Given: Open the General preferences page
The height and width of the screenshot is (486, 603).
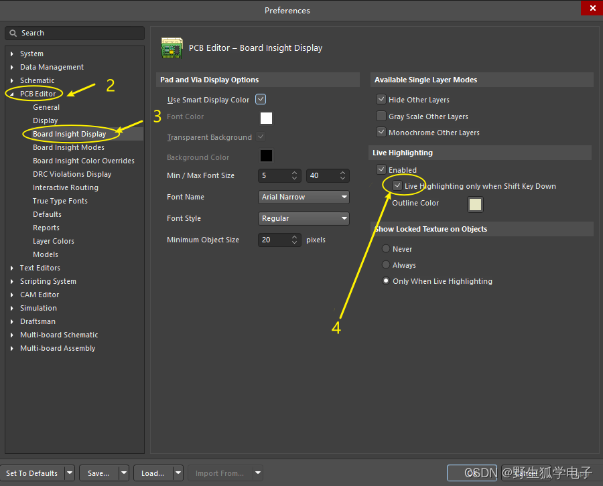Looking at the screenshot, I should pyautogui.click(x=46, y=107).
